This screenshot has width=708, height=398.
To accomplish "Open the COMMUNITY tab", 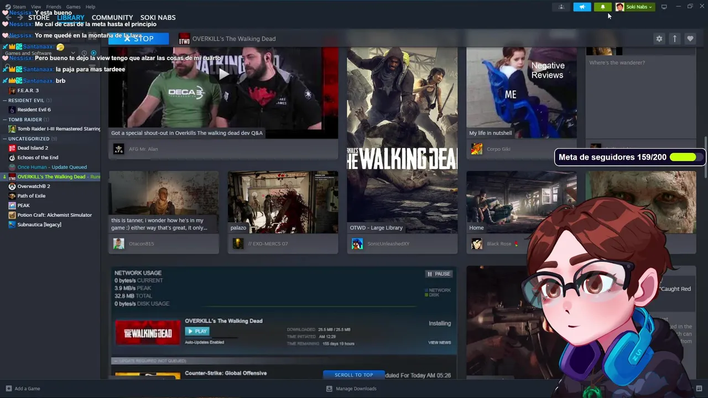I will (112, 17).
